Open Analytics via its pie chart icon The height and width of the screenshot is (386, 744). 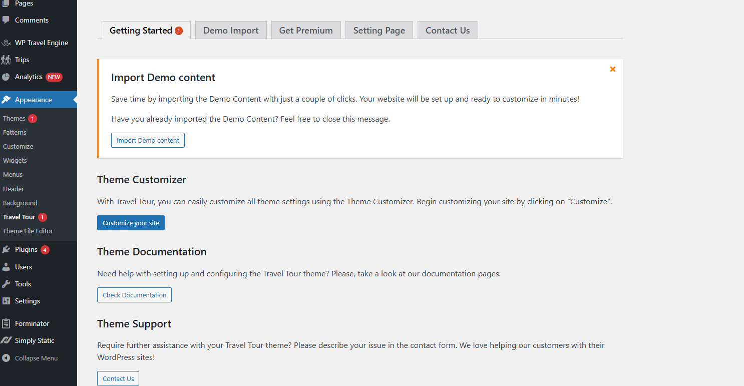tap(6, 77)
